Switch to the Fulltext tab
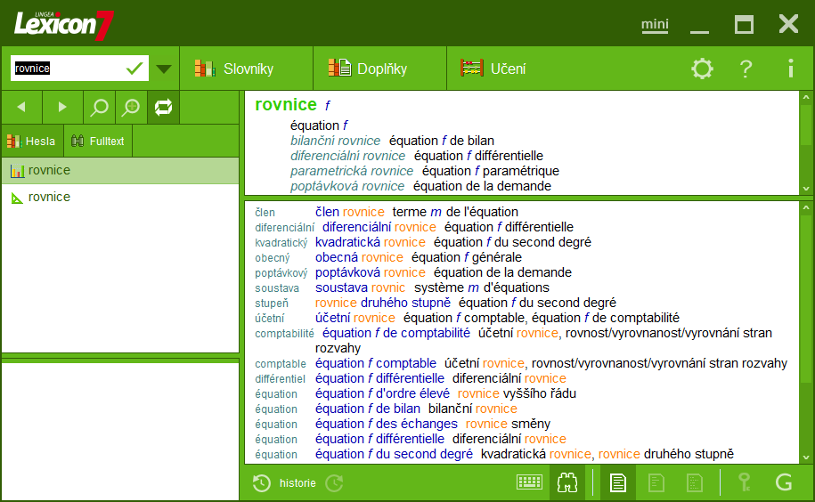Screen dimensions: 815x502 98,141
